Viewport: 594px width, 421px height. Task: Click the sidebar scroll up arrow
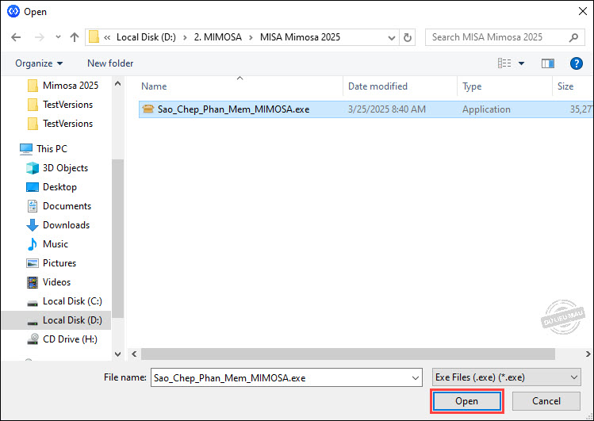point(118,84)
